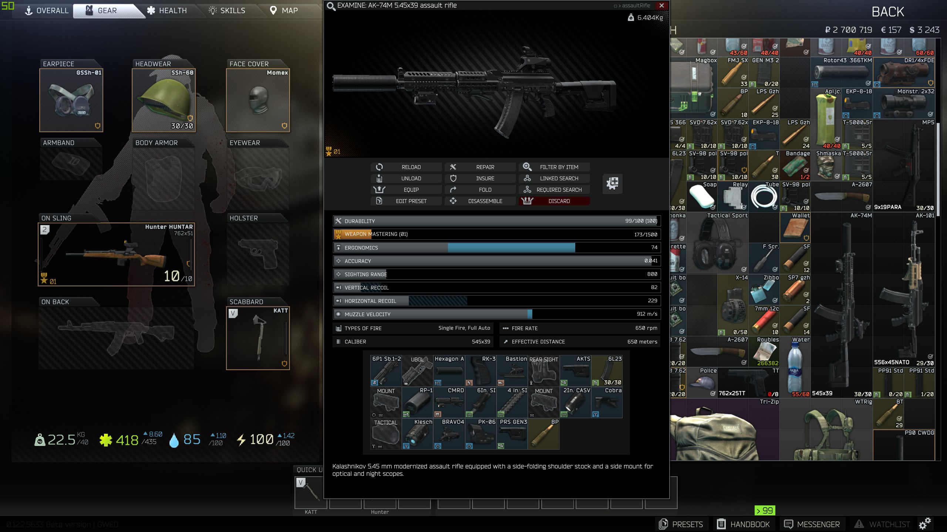Select the GSSh-01 earpiece slot
This screenshot has height=532, width=947.
(x=71, y=100)
